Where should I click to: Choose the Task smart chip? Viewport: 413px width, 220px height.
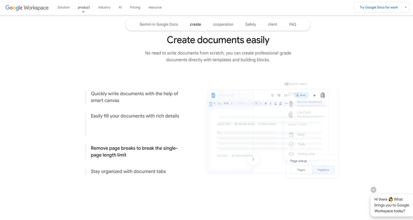point(297,144)
